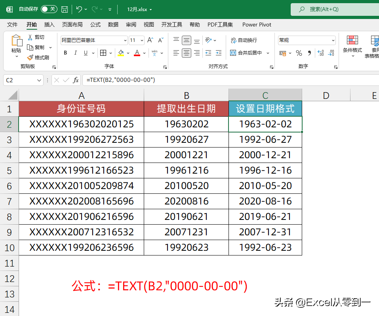Click the Cut (剪切) scissors icon
The height and width of the screenshot is (316, 379).
point(30,37)
